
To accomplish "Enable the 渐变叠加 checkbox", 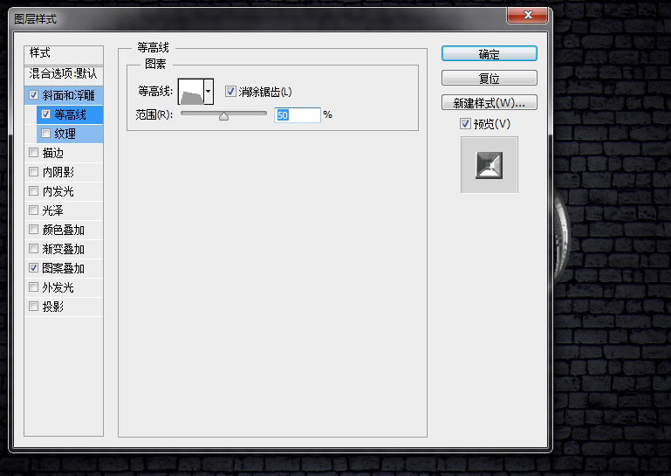I will click(33, 249).
